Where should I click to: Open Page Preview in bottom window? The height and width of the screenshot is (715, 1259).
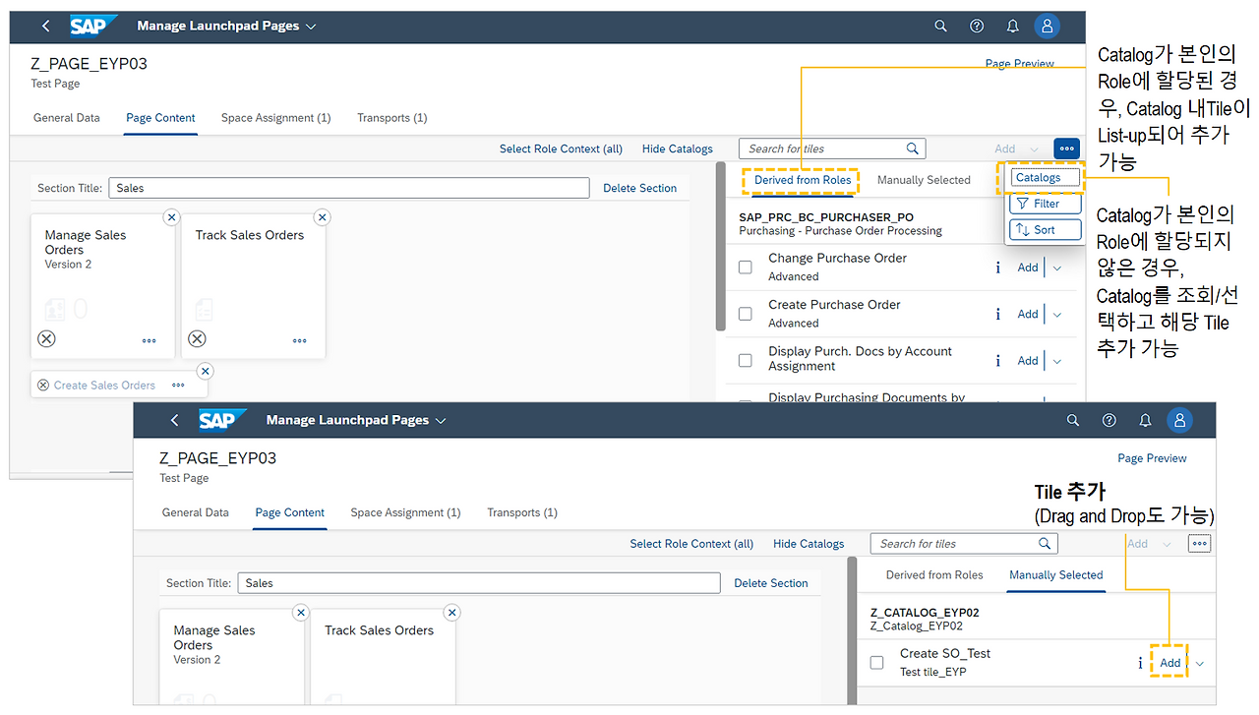(1152, 458)
